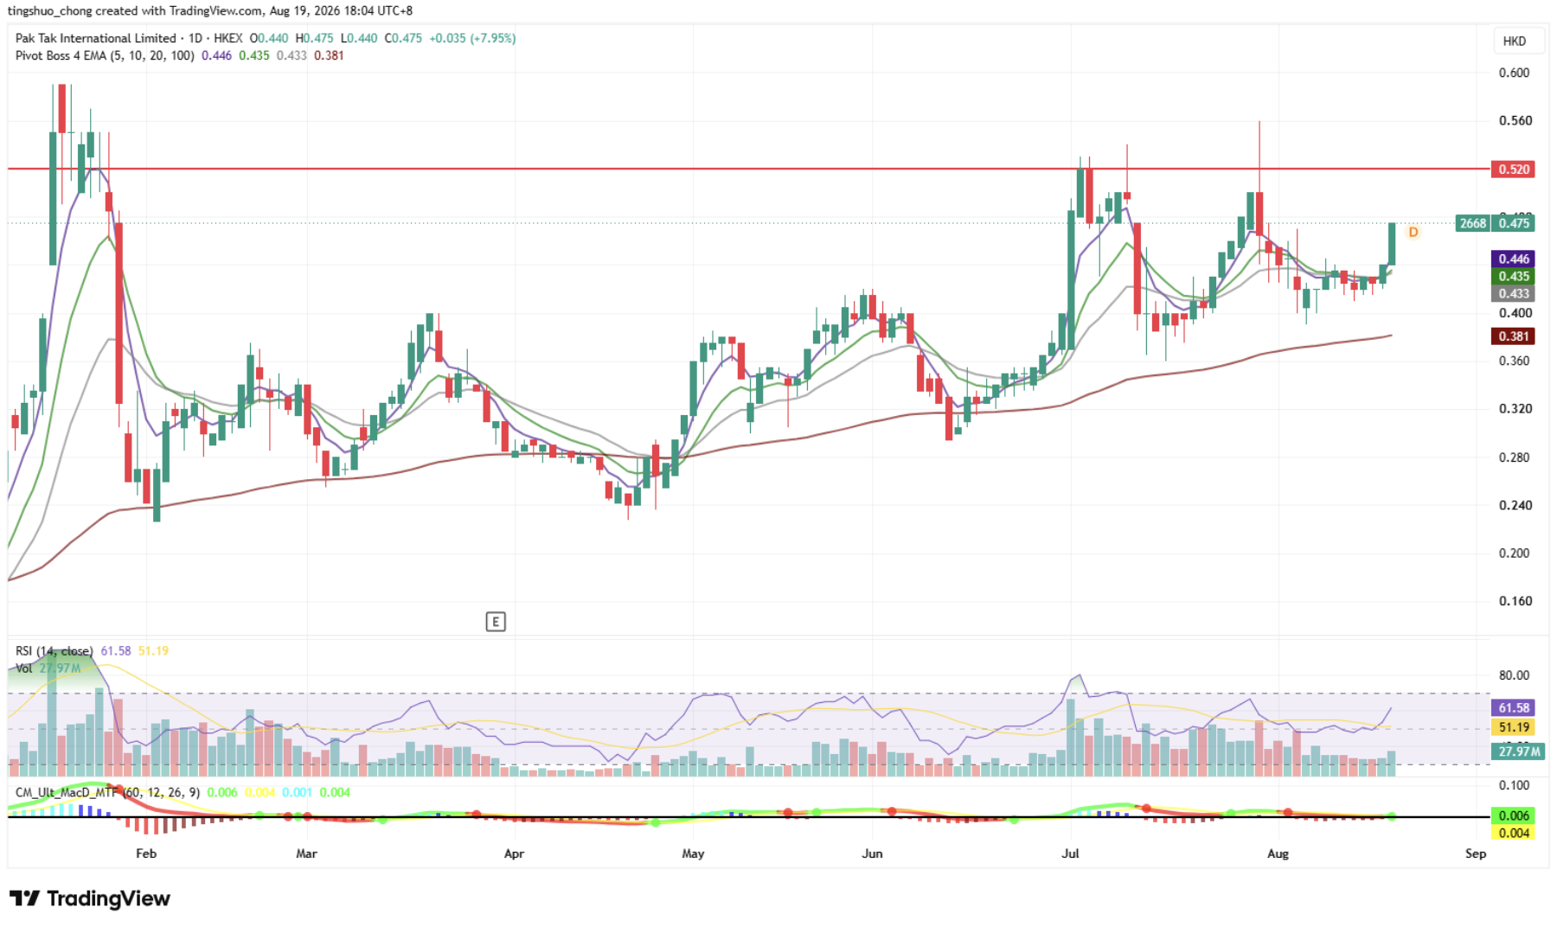Click the 0.360 tick on the price axis
Screen dimensions: 1557x927
(x=1514, y=361)
